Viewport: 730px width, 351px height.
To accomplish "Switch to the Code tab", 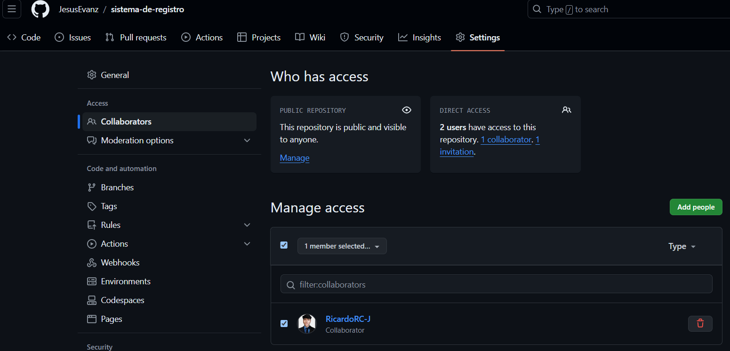I will 24,38.
